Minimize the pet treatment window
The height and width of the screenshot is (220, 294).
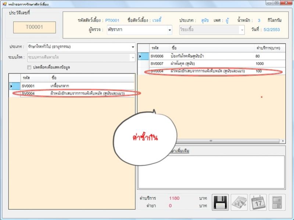269,3
